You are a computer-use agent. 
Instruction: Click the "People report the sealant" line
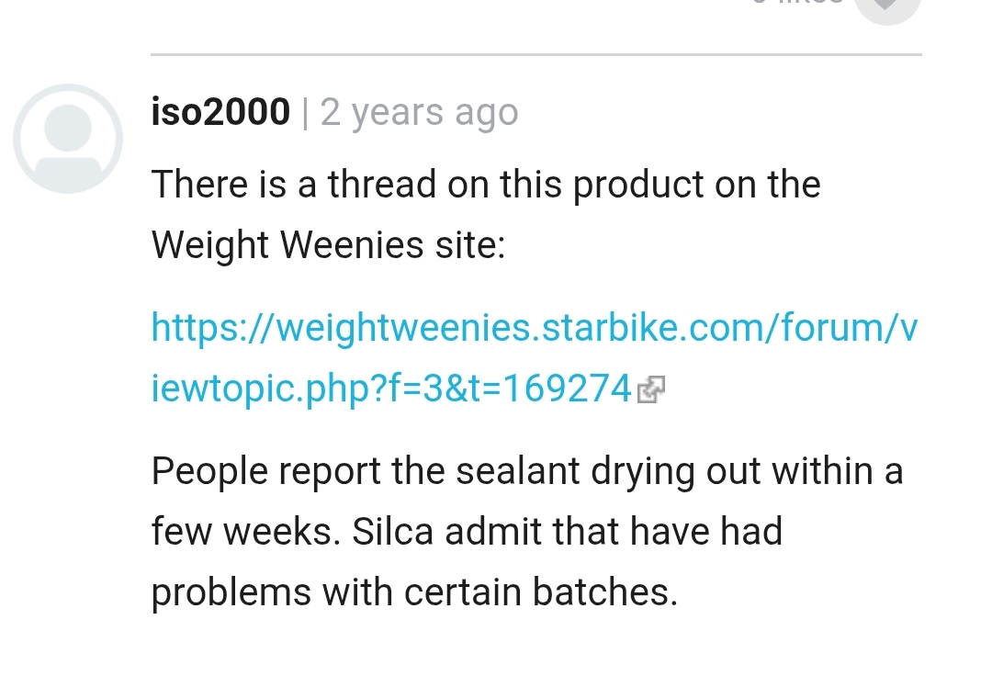pos(527,471)
